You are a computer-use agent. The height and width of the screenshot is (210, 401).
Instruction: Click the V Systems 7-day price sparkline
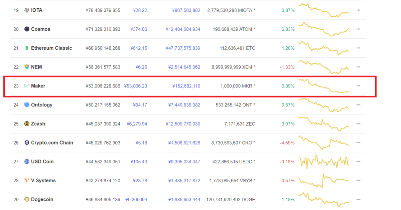[x=324, y=180]
